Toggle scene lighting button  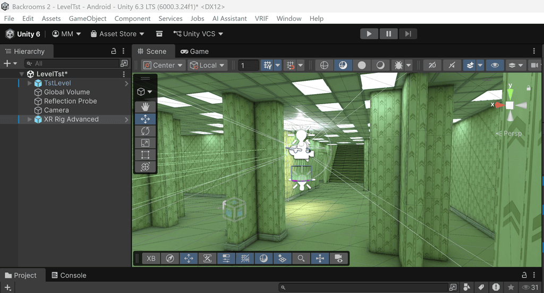pyautogui.click(x=452, y=65)
